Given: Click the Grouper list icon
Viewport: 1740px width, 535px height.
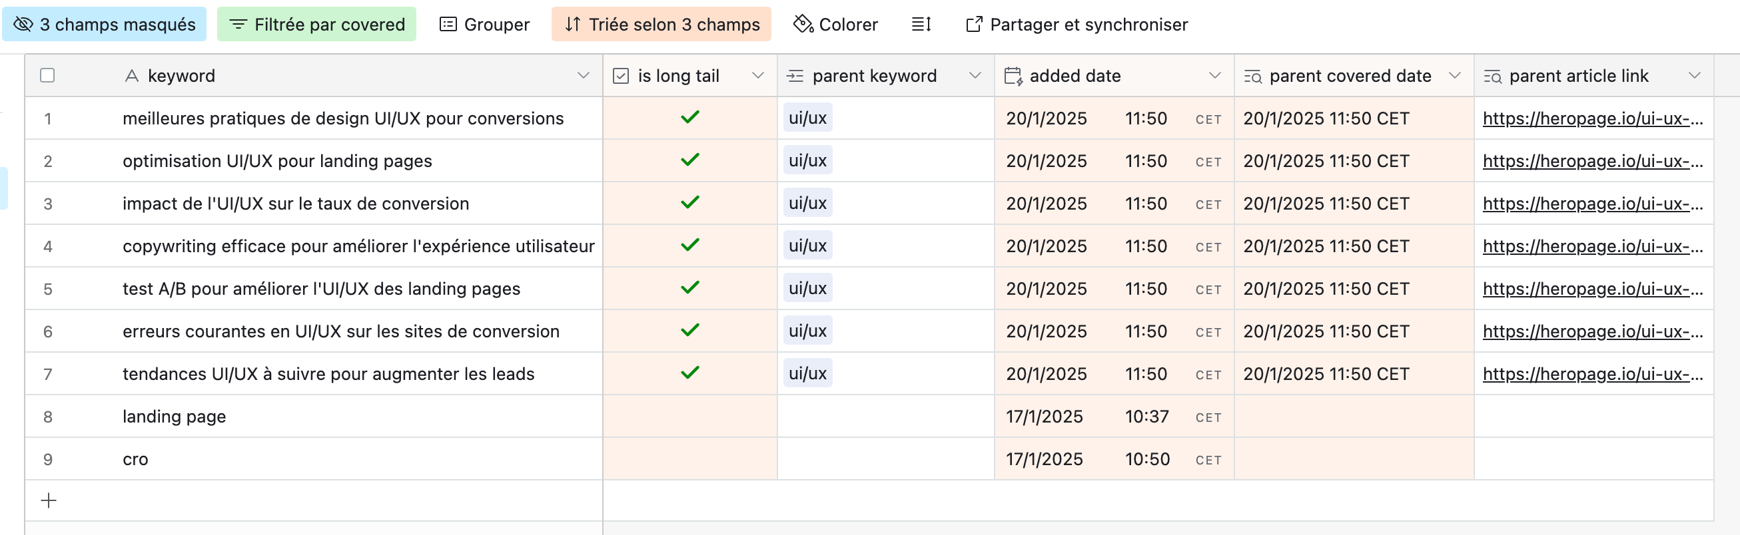Looking at the screenshot, I should [448, 24].
